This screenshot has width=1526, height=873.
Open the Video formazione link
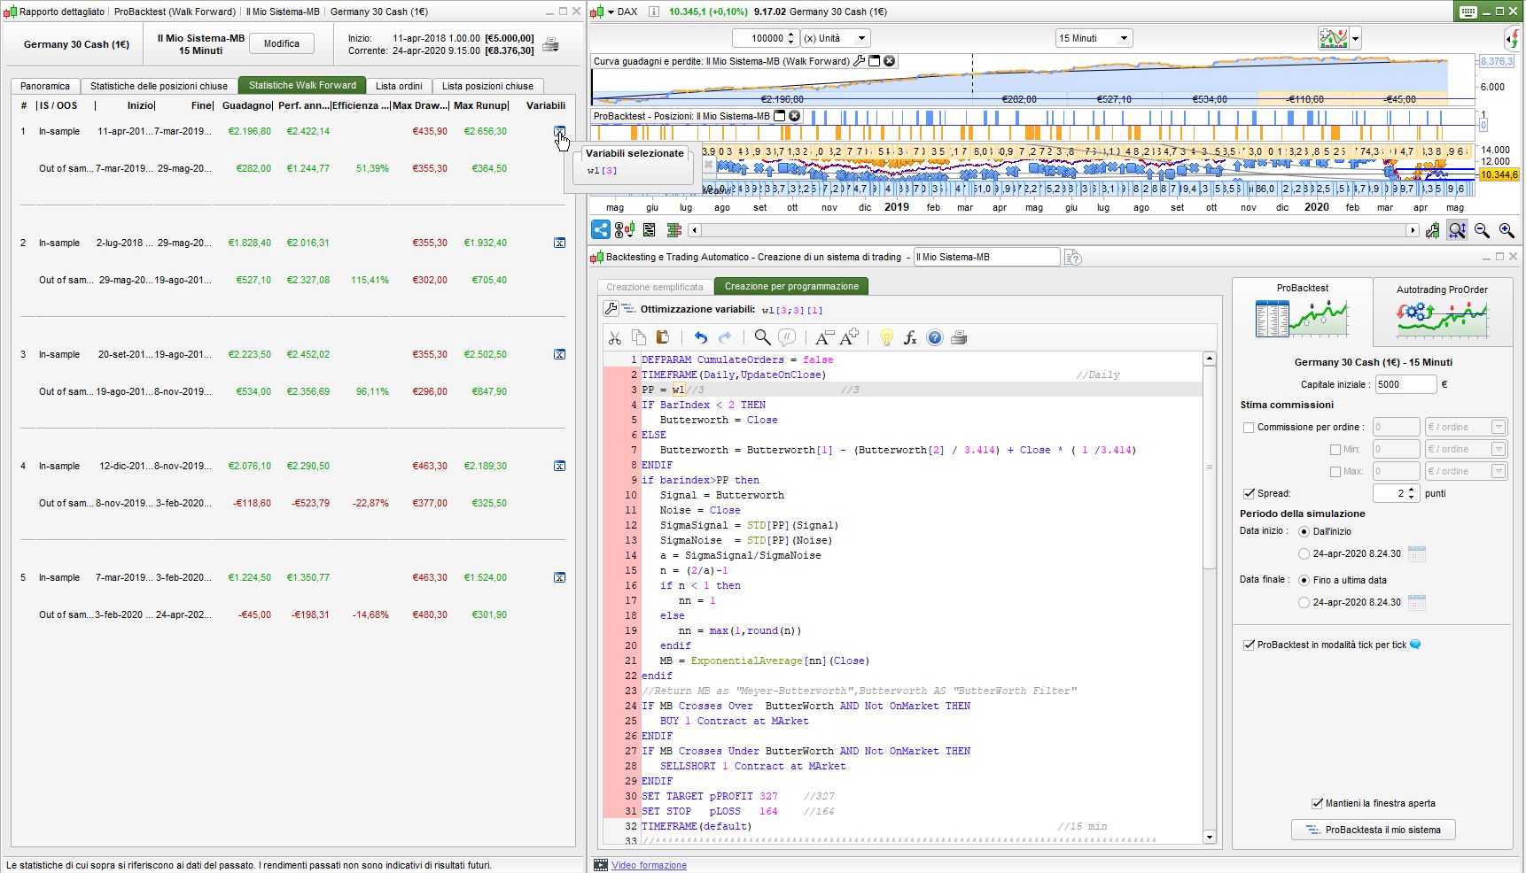coord(649,865)
